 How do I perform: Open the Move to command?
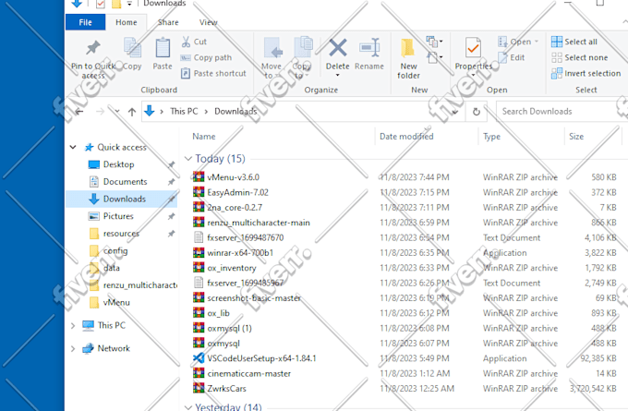click(x=272, y=58)
